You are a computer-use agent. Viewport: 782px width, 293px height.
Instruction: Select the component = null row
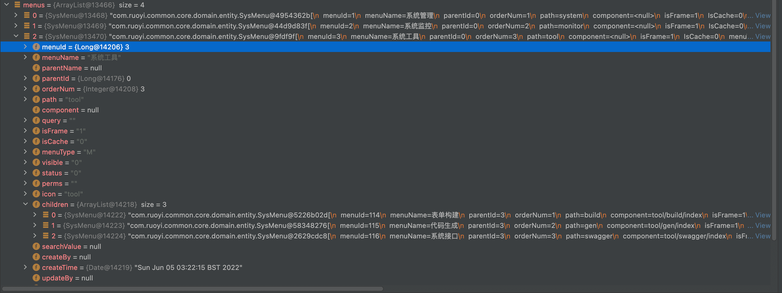coord(385,110)
